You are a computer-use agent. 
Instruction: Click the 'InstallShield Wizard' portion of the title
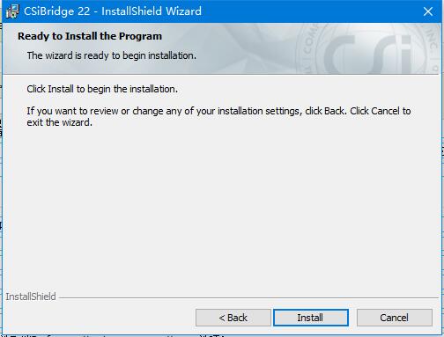152,11
